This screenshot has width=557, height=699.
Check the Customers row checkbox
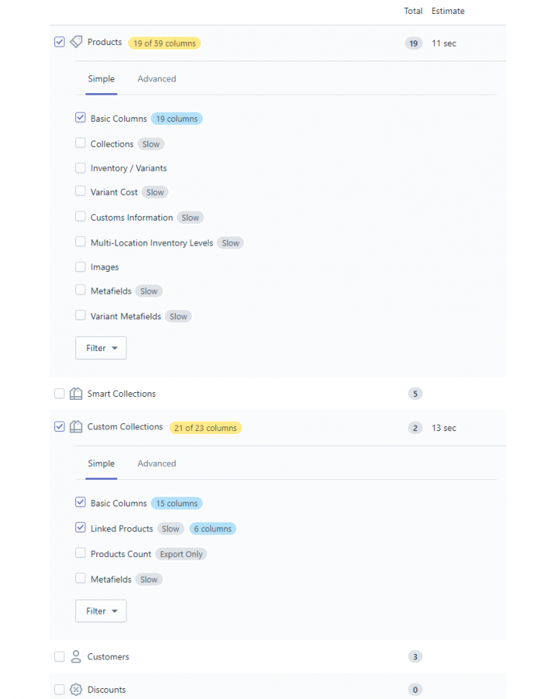(x=60, y=657)
